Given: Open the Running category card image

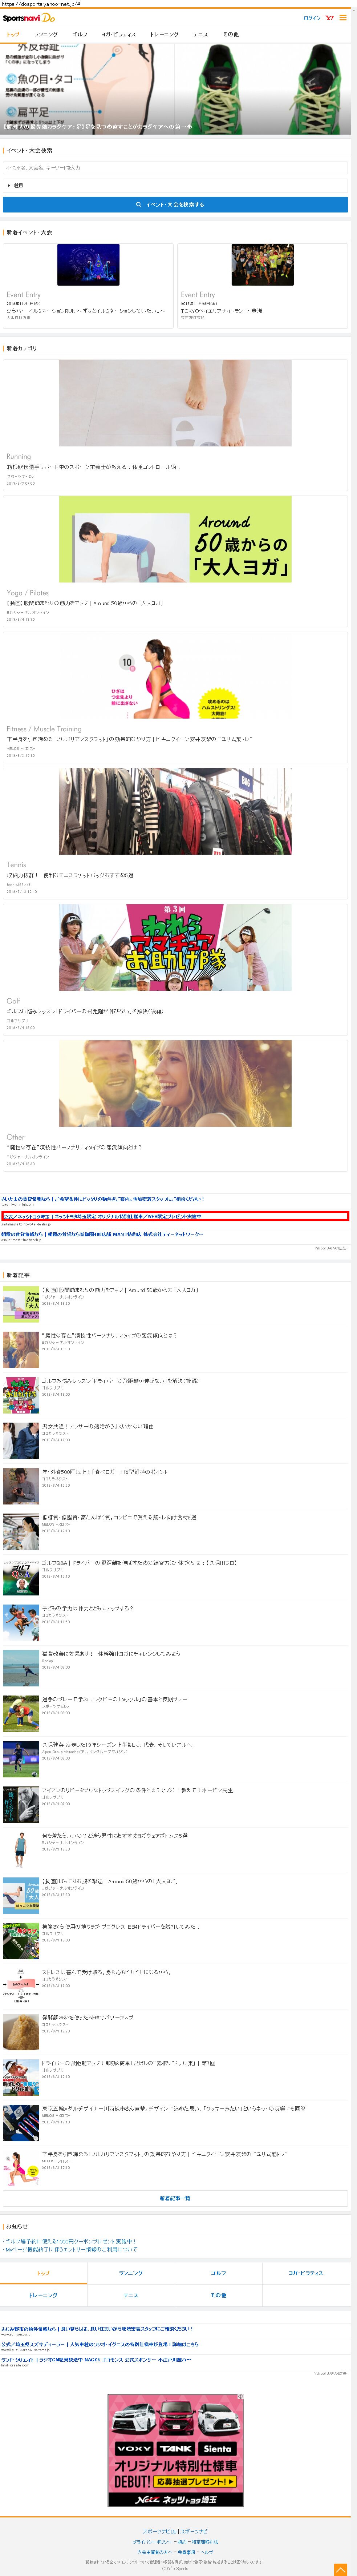Looking at the screenshot, I should pyautogui.click(x=175, y=403).
